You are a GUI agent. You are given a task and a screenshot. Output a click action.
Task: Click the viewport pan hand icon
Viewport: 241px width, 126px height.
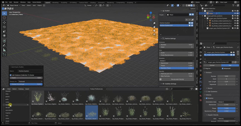tap(154, 27)
